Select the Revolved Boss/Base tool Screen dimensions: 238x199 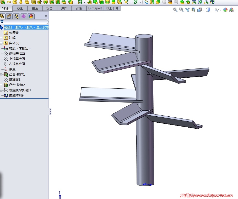(x=9, y=2)
